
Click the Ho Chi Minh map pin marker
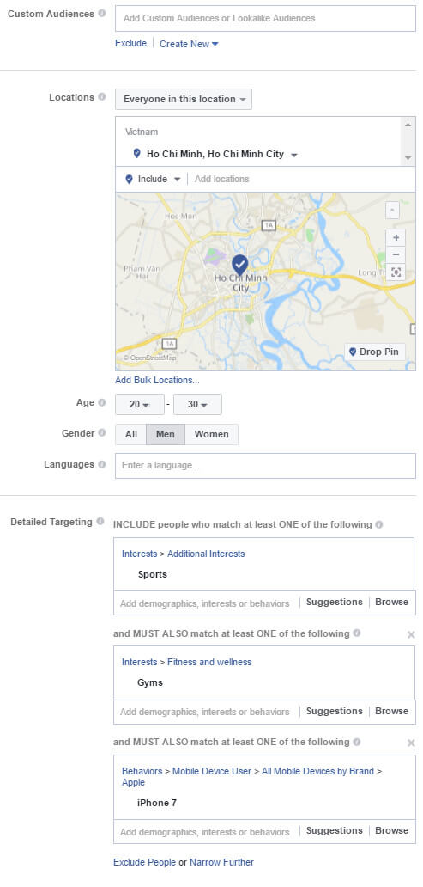pos(240,265)
